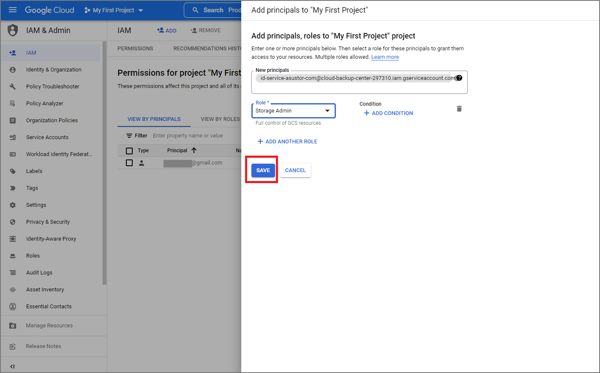This screenshot has width=600, height=373.
Task: Click the Workload Identity Federation icon
Action: 13,154
